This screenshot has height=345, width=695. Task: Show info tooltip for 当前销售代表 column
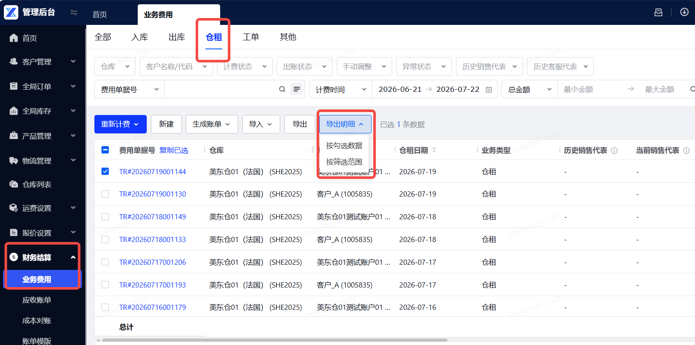[686, 151]
